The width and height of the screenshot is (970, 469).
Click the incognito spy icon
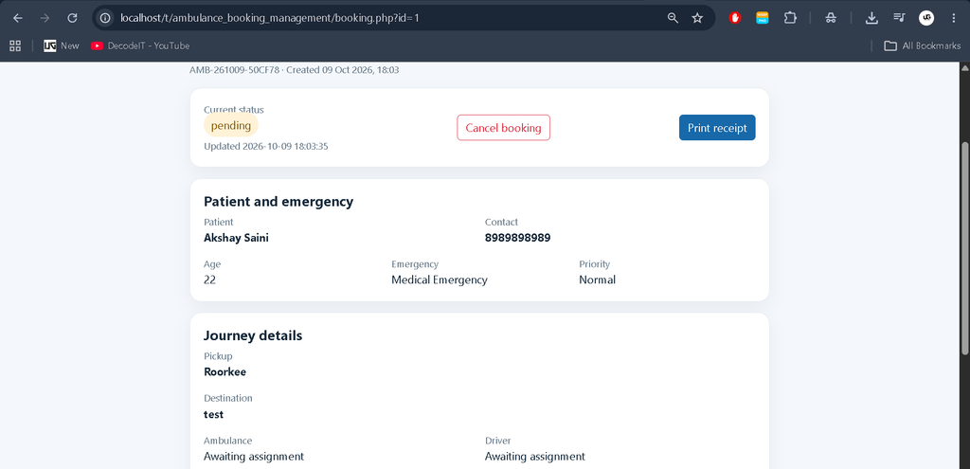point(831,18)
